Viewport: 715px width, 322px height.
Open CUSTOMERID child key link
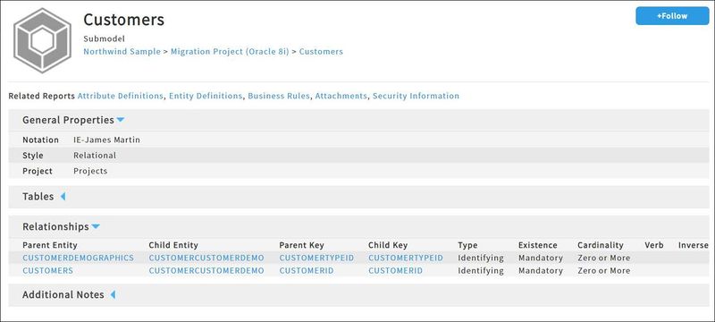tap(395, 270)
